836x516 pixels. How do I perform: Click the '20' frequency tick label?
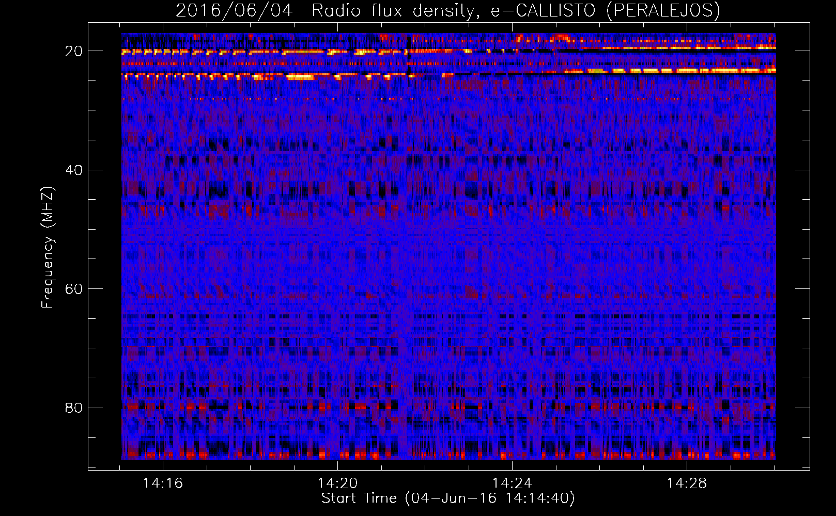[x=74, y=51]
